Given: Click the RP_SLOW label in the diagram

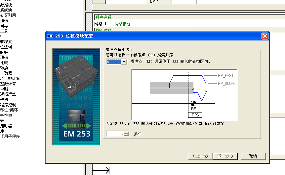Looking at the screenshot, I should tap(227, 84).
